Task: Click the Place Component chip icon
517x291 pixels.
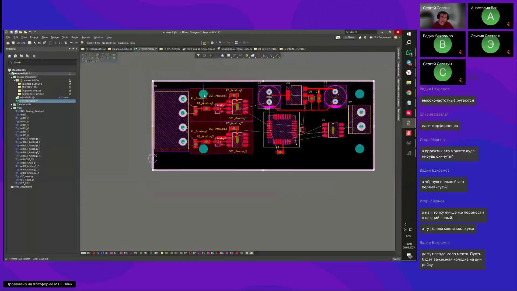Action: [x=229, y=56]
